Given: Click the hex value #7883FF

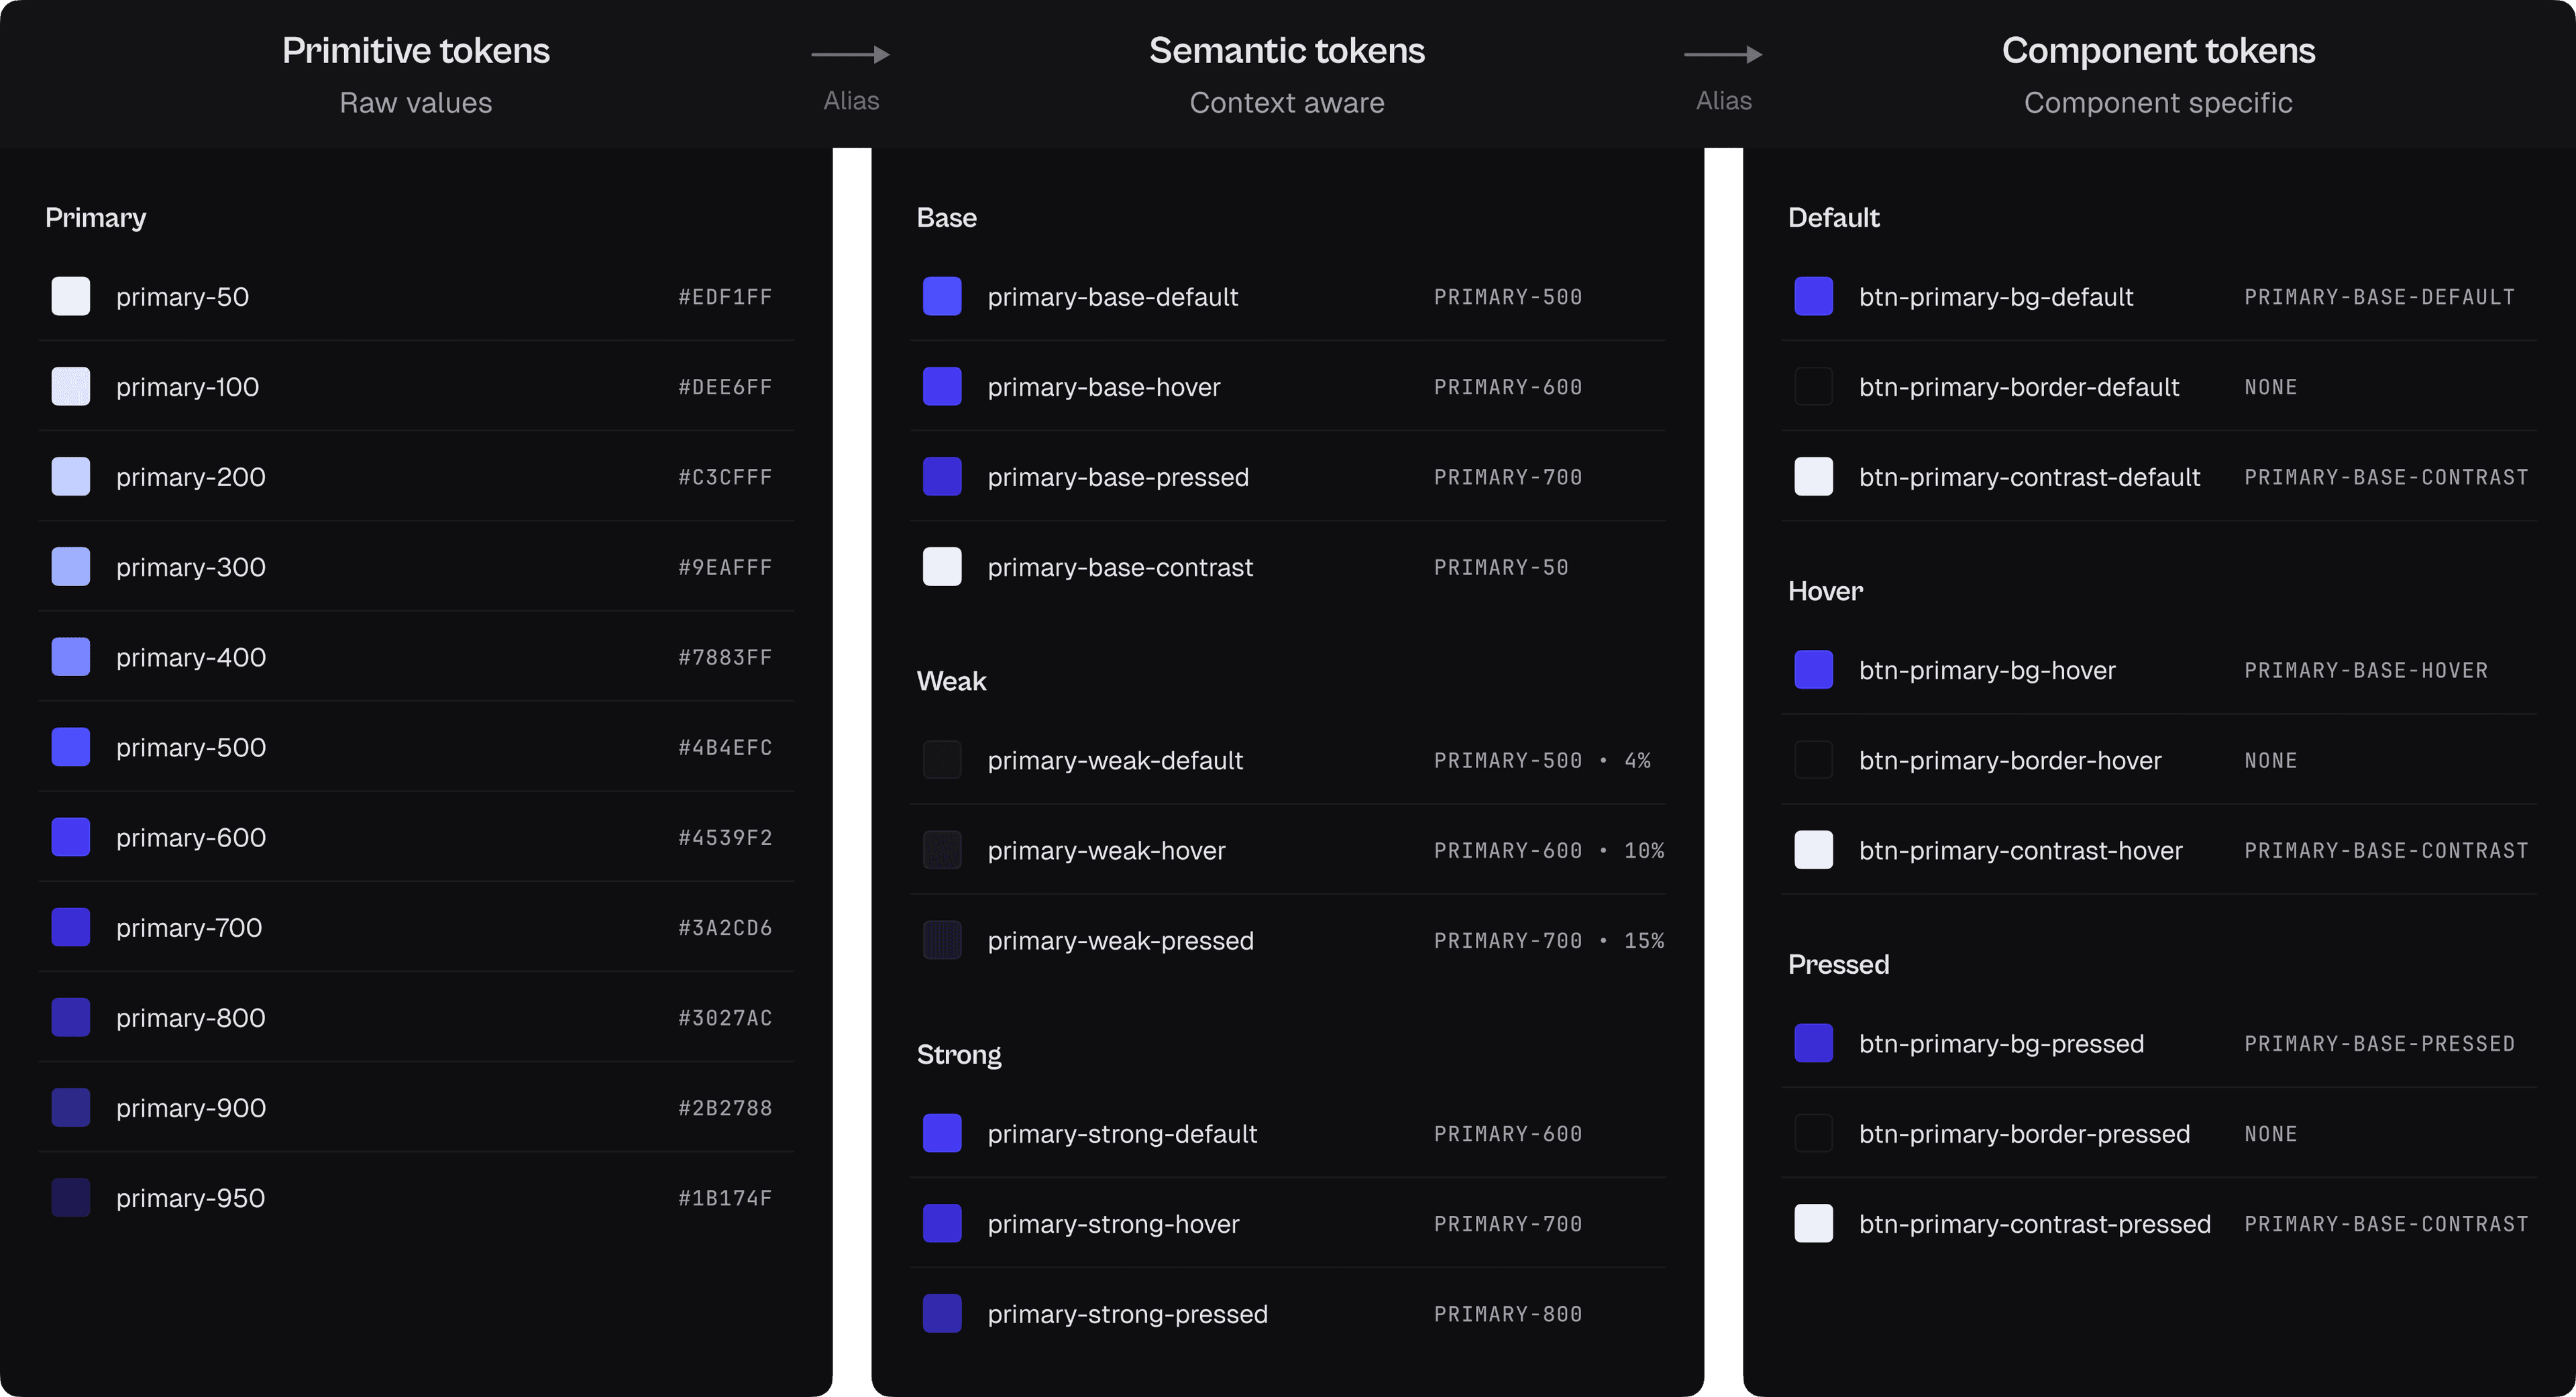Looking at the screenshot, I should (725, 657).
